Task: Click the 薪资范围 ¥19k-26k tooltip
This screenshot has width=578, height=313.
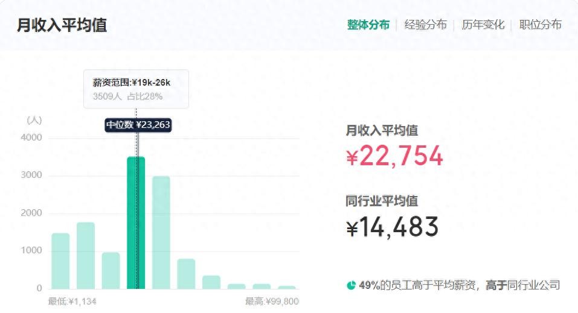Action: (136, 89)
